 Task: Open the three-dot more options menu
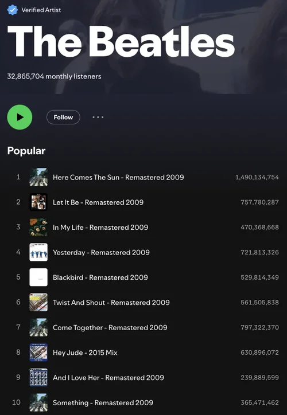(x=98, y=118)
